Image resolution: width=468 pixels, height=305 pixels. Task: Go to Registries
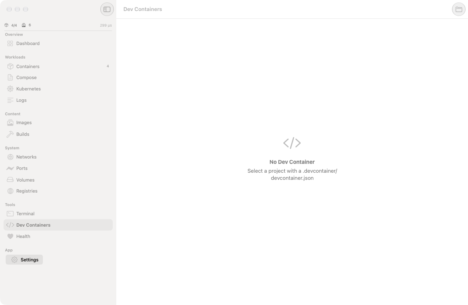[x=58, y=191]
